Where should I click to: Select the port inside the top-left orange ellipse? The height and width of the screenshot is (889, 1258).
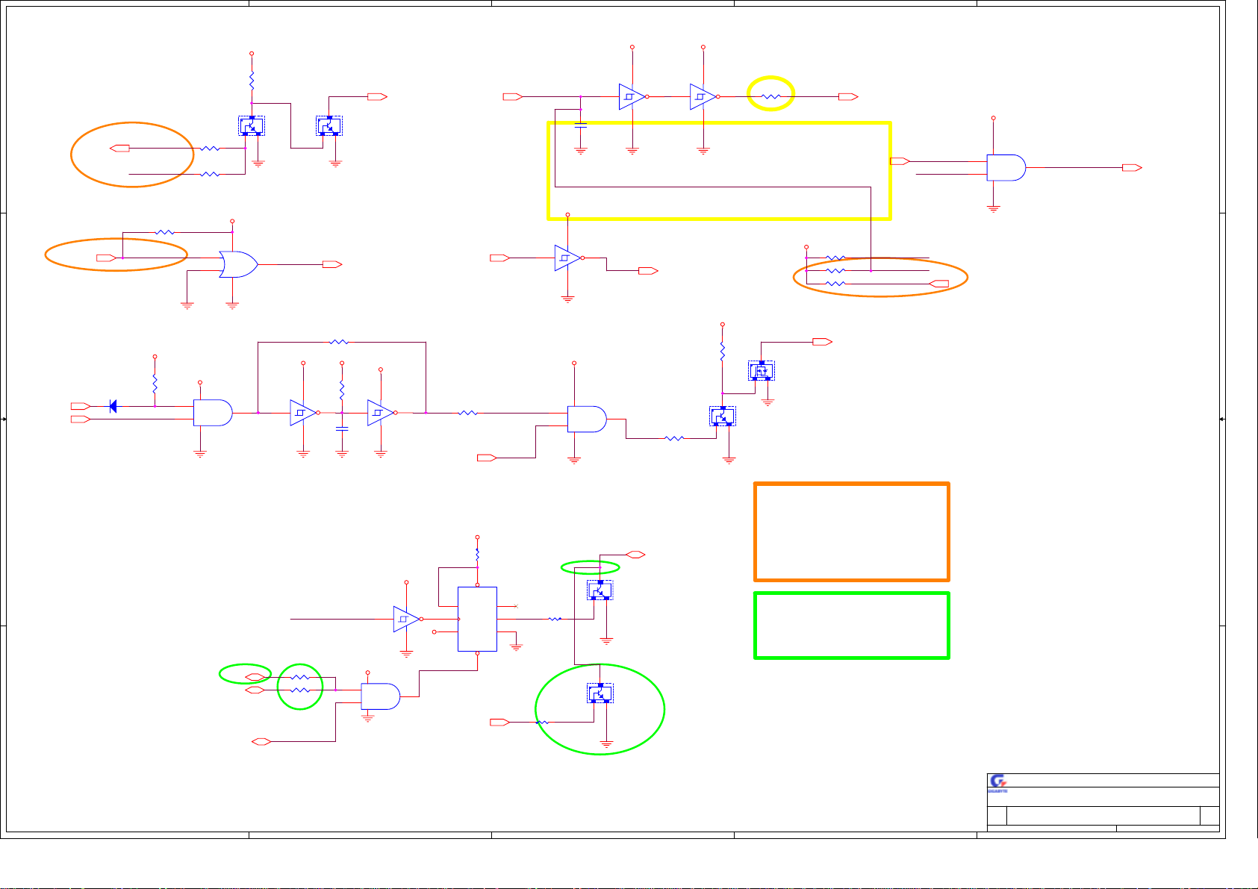coord(119,149)
